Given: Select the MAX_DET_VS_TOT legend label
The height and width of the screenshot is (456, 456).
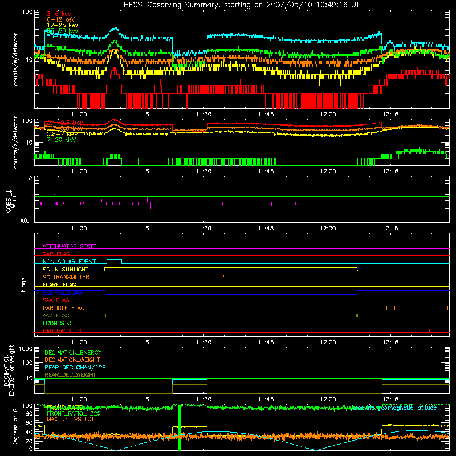Looking at the screenshot, I should 70,419.
